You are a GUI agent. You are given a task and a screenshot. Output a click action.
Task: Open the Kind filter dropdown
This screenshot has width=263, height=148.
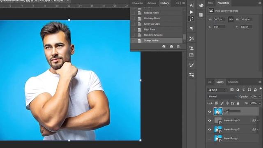(x=217, y=90)
